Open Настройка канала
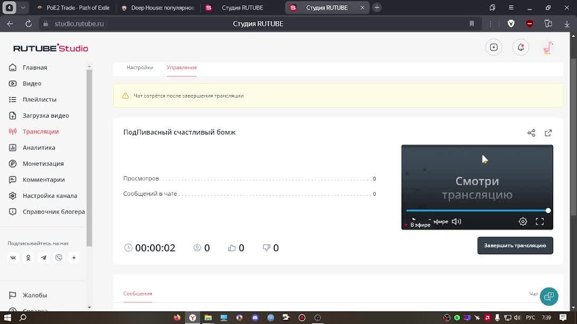The width and height of the screenshot is (577, 324). 50,196
